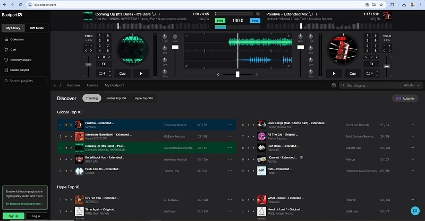Click Start digging search field
This screenshot has width=425, height=221.
(x=370, y=85)
